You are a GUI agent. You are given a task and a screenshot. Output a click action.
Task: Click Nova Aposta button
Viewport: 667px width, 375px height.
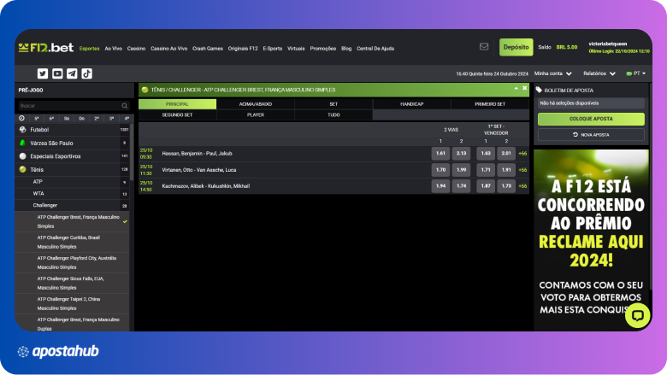pyautogui.click(x=591, y=135)
